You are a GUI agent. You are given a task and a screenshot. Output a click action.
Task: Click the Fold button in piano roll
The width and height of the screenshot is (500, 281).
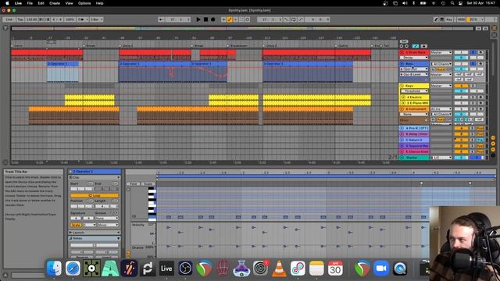coord(134,184)
